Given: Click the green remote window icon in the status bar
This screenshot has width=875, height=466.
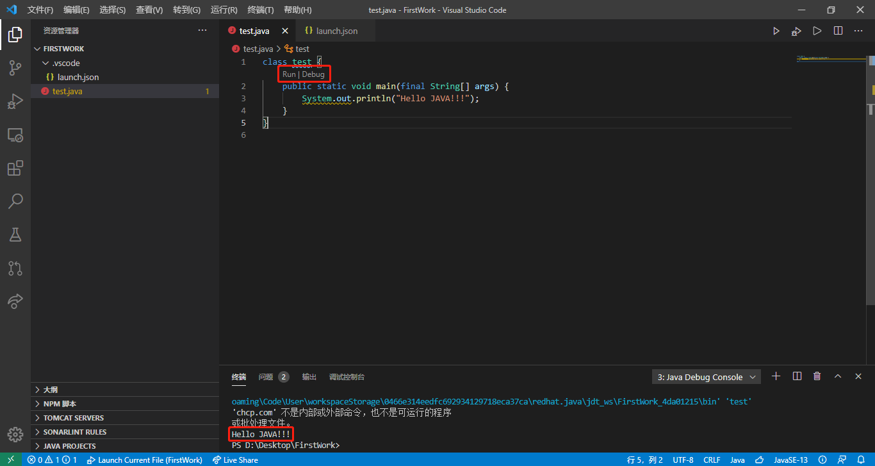Looking at the screenshot, I should pyautogui.click(x=10, y=460).
